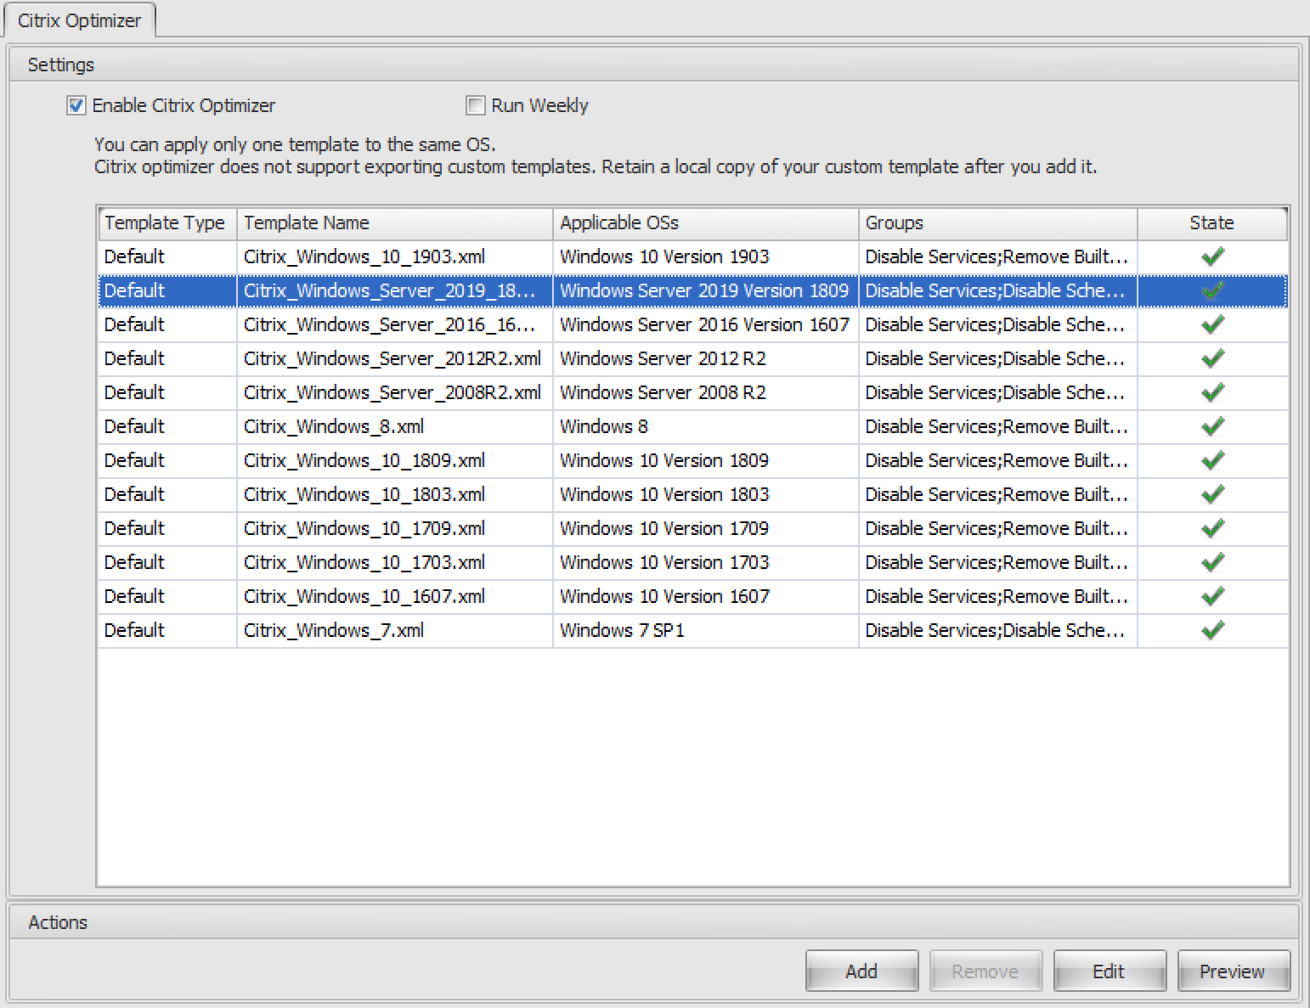Click the state icon for Windows 10 Version 1809
This screenshot has height=1008, width=1310.
(x=1212, y=460)
